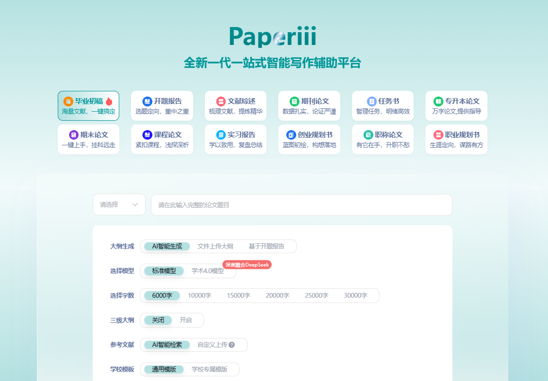Choose 25000字 word count
The height and width of the screenshot is (381, 548).
(x=317, y=296)
